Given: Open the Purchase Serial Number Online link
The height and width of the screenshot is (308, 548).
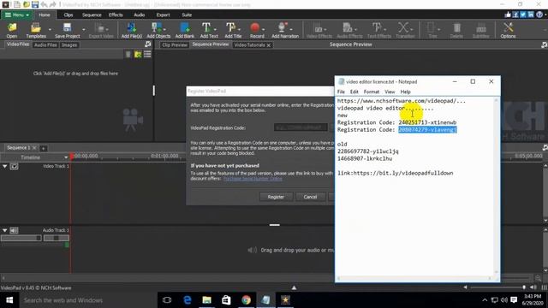Looking at the screenshot, I should click(253, 179).
